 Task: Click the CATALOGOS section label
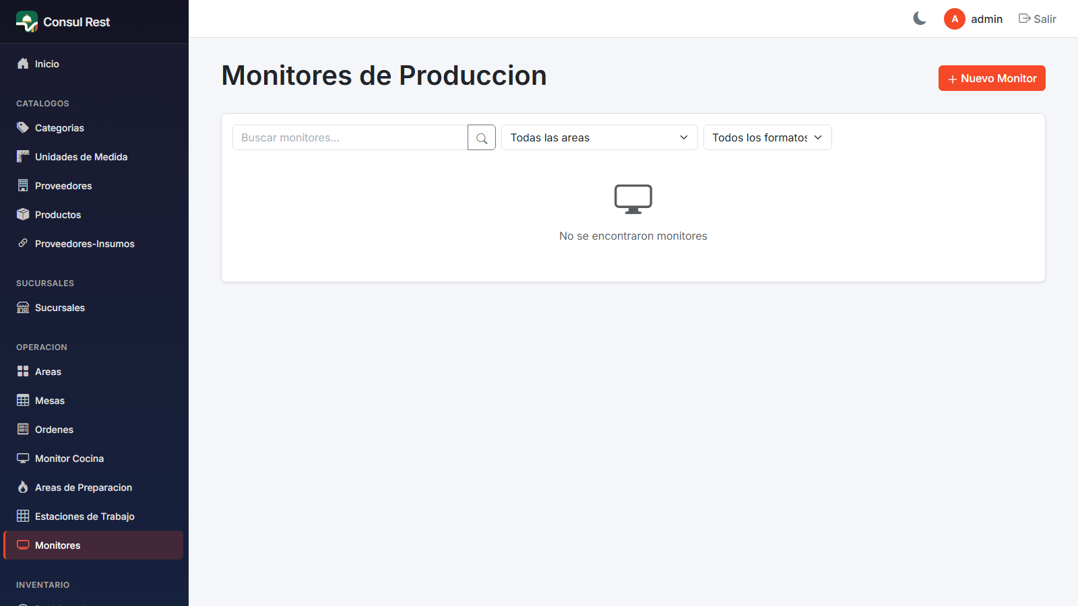(x=42, y=104)
